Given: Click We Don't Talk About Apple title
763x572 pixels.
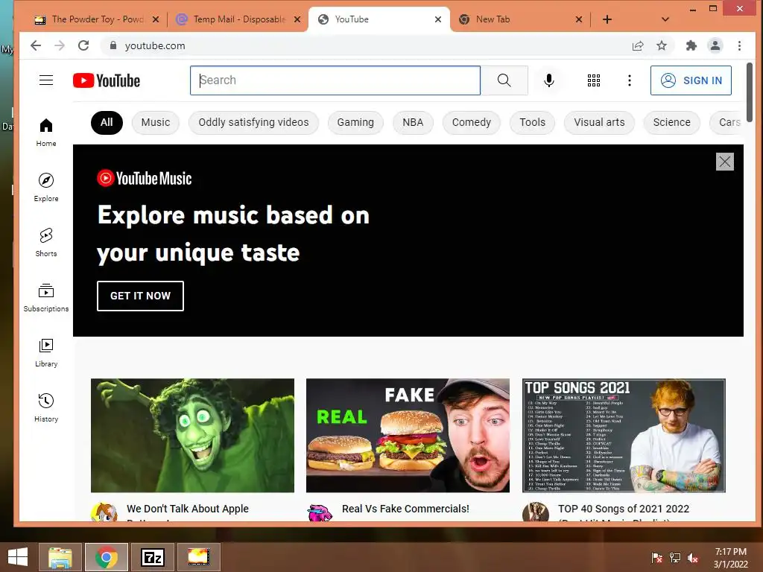Looking at the screenshot, I should click(187, 509).
